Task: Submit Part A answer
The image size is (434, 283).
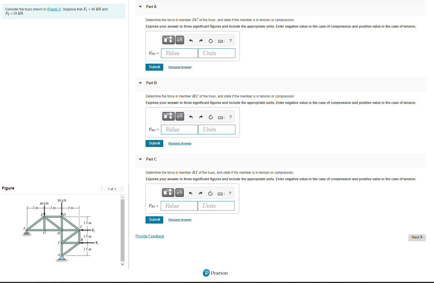Action: [x=154, y=67]
